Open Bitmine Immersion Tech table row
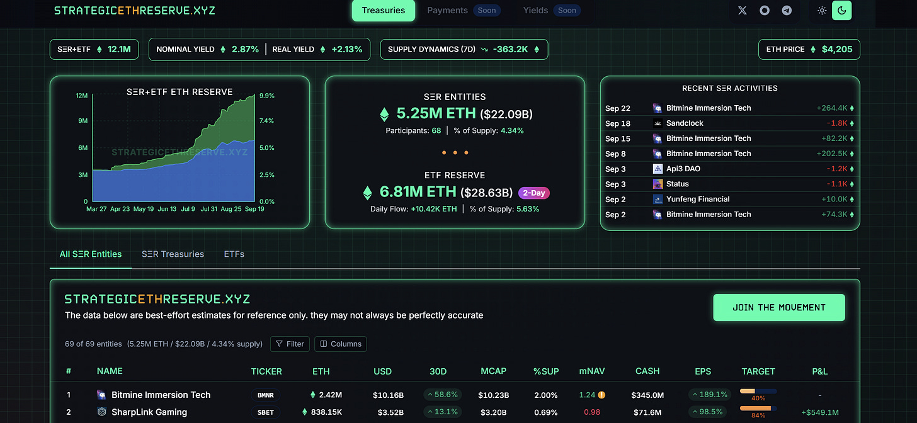 [x=455, y=395]
